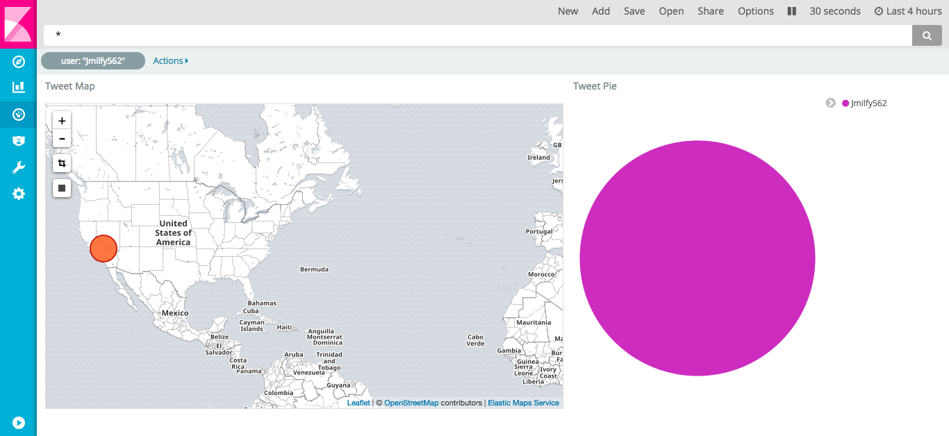Open the 30 seconds refresh interval picker

[x=835, y=11]
